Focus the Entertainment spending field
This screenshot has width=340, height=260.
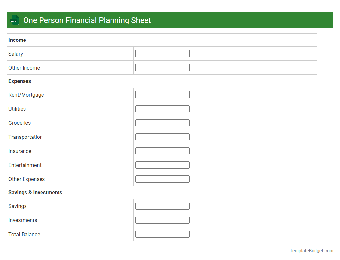[162, 165]
